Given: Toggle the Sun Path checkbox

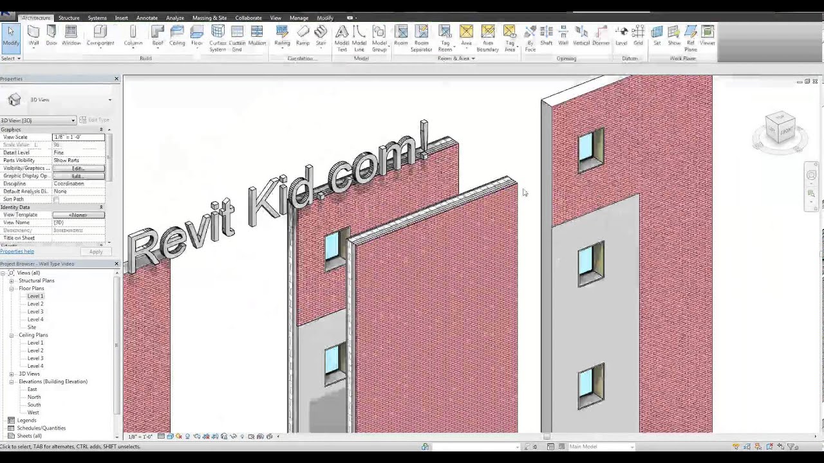Looking at the screenshot, I should click(56, 199).
